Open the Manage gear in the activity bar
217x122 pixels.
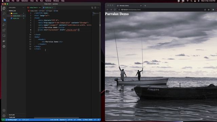click(4, 116)
